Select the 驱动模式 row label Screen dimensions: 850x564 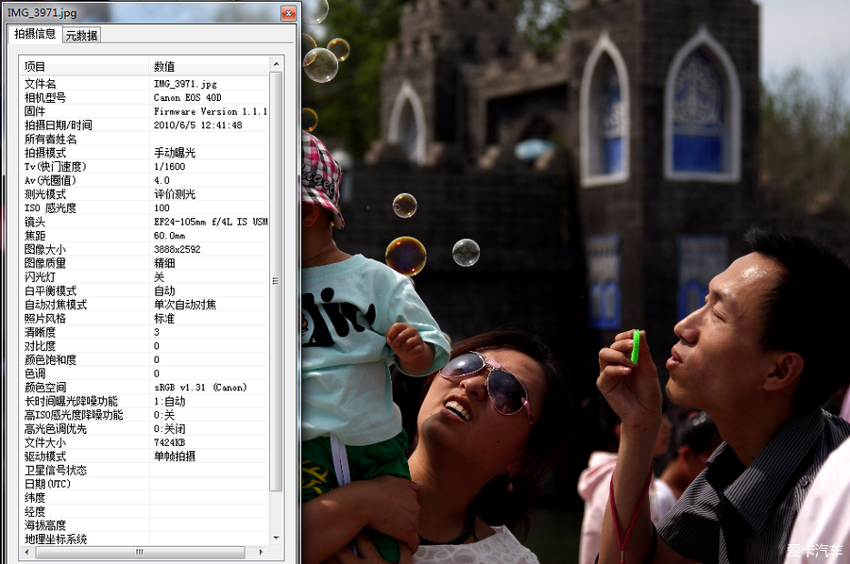coord(45,456)
